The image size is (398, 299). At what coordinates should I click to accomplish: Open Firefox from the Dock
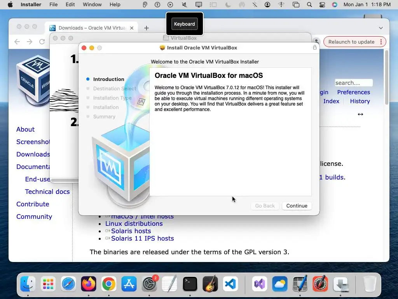tap(89, 284)
